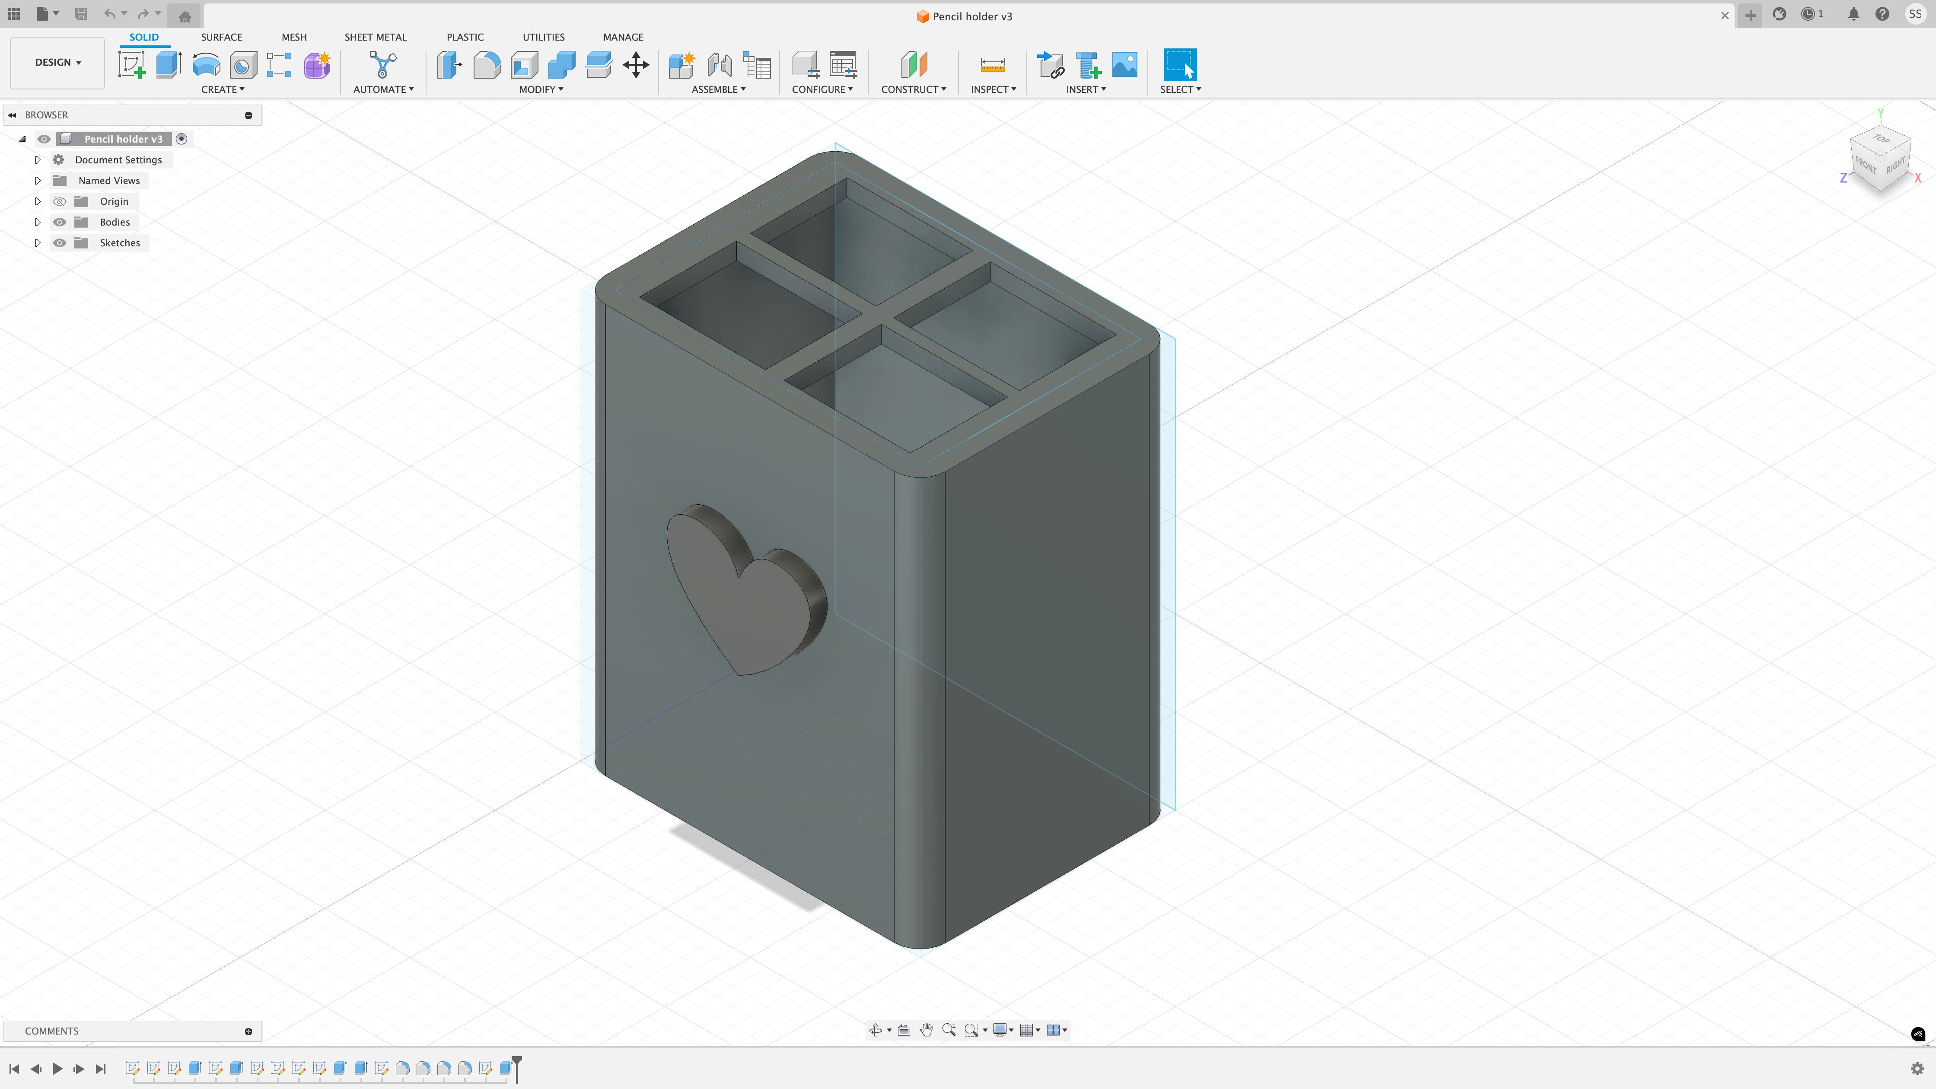Click the Extrude tool icon
The width and height of the screenshot is (1936, 1089).
click(x=169, y=65)
